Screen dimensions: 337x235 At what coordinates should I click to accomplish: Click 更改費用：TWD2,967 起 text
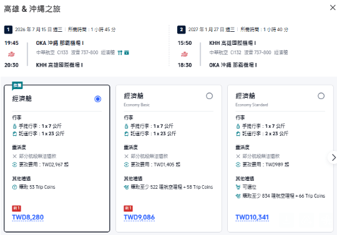click(x=44, y=165)
